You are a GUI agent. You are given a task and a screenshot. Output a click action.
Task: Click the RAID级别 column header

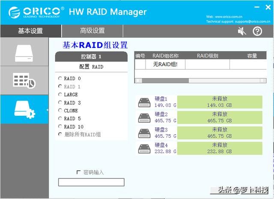pos(207,56)
